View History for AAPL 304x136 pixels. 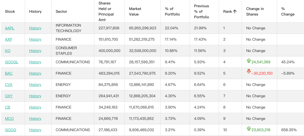pos(35,28)
